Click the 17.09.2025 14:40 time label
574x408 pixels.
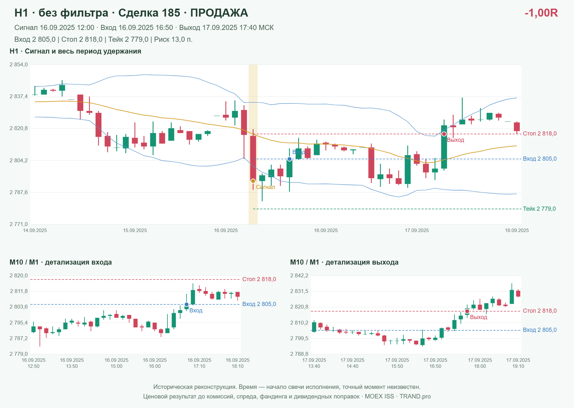coord(352,363)
